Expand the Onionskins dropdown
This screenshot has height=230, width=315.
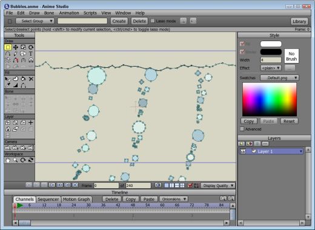click(x=174, y=199)
